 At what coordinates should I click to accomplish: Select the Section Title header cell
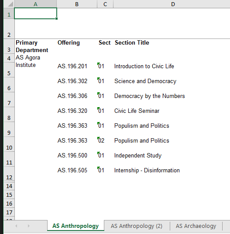click(x=172, y=46)
